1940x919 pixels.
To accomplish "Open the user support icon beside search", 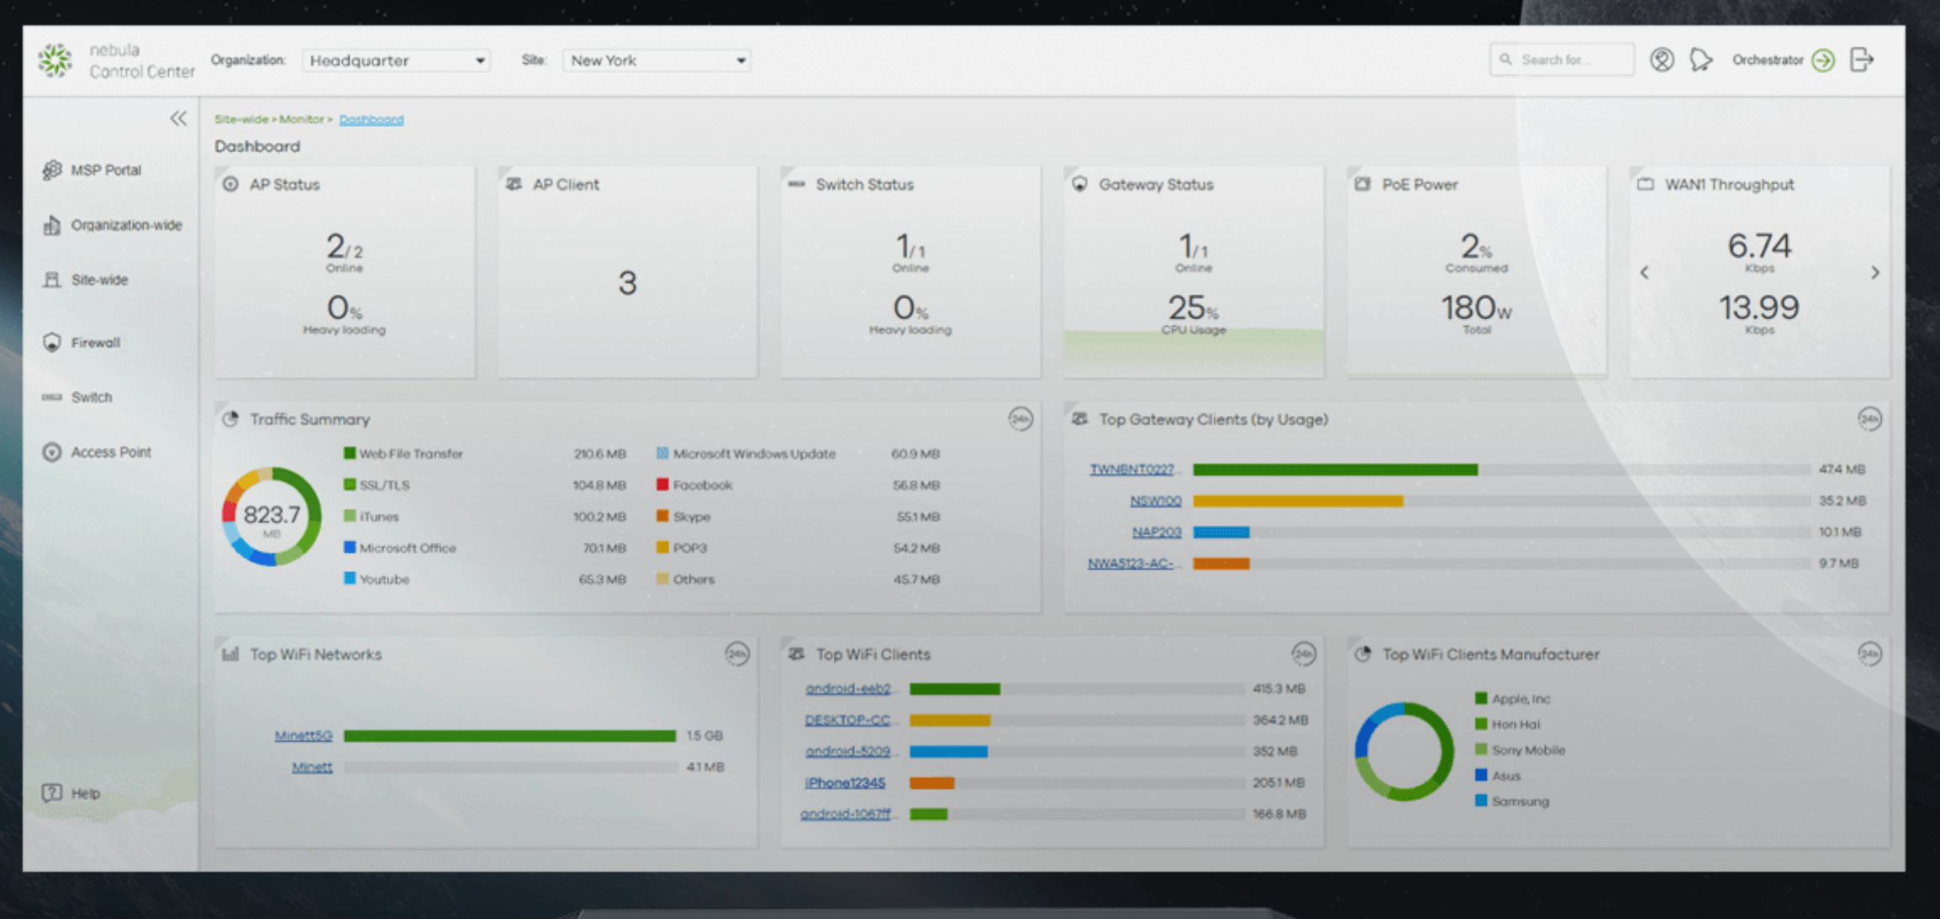I will point(1661,60).
